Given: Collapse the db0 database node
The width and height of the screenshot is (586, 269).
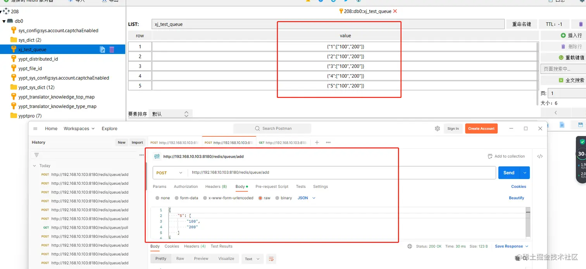Looking at the screenshot, I should [x=4, y=21].
